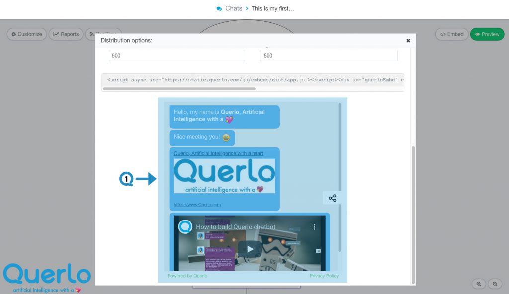This screenshot has height=294, width=509.
Task: Open the 'Querlo, Artificial Intelligence with a heart' link
Action: coord(219,153)
